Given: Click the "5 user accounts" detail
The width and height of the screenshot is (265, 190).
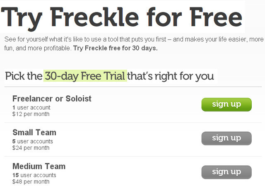Looking at the screenshot, I should [32, 141].
